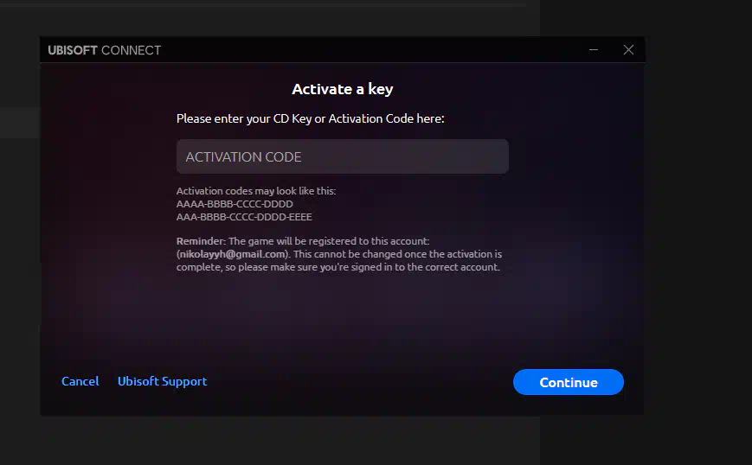Click the empty title bar area of the dialog
The width and height of the screenshot is (752, 465).
[x=372, y=50]
